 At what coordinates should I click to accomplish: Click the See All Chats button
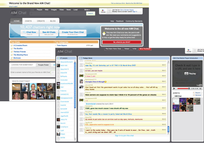pos(49,33)
